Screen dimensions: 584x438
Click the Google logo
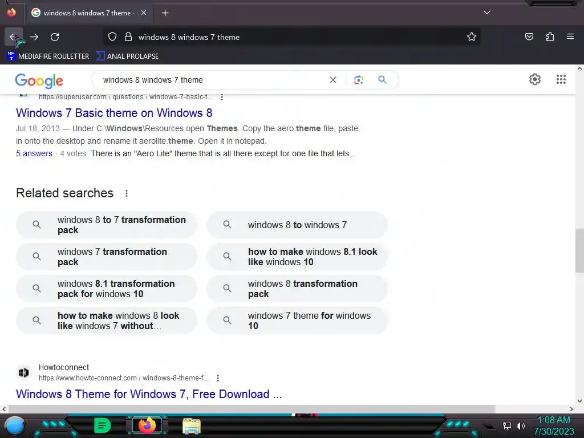pos(39,80)
